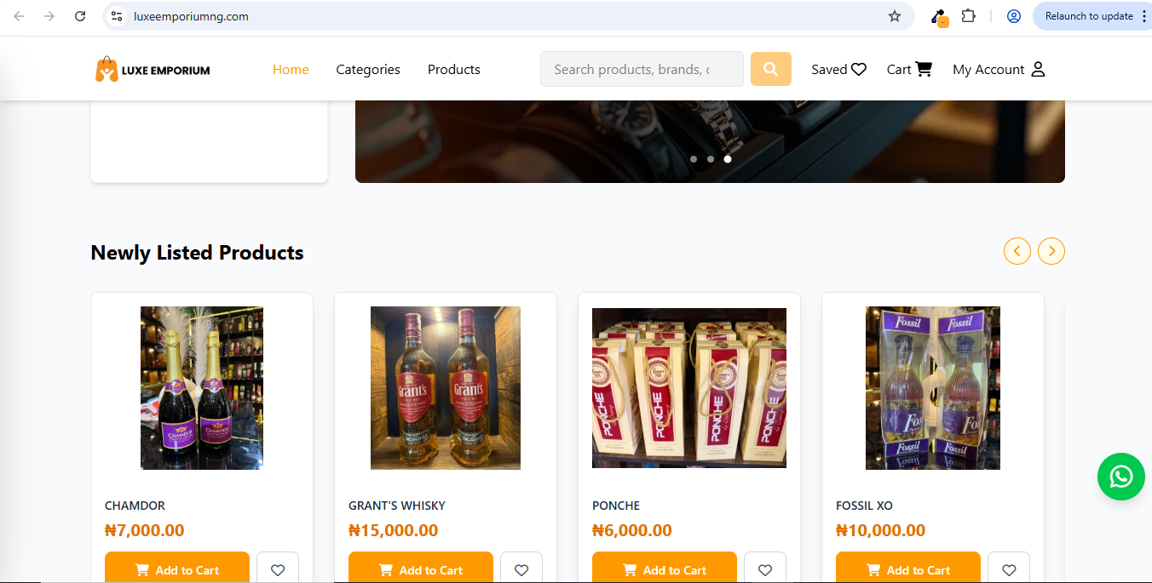Click the product search input field
Viewport: 1152px width, 583px height.
coord(641,69)
